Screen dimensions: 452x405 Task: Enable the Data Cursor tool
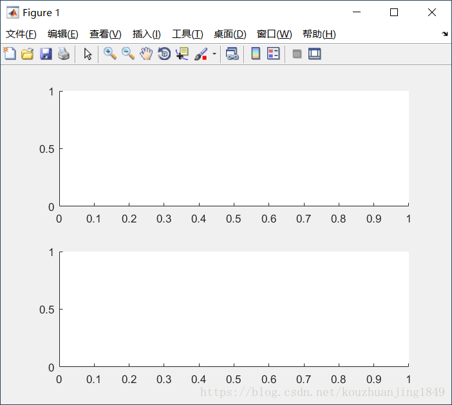coord(182,54)
